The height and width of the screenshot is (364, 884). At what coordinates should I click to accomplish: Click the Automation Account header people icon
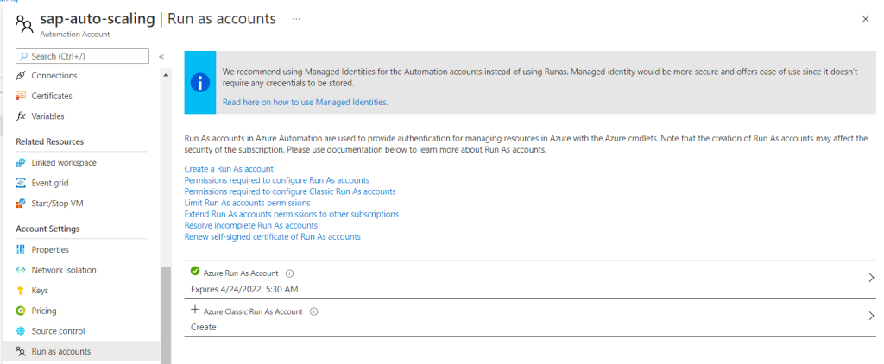24,24
